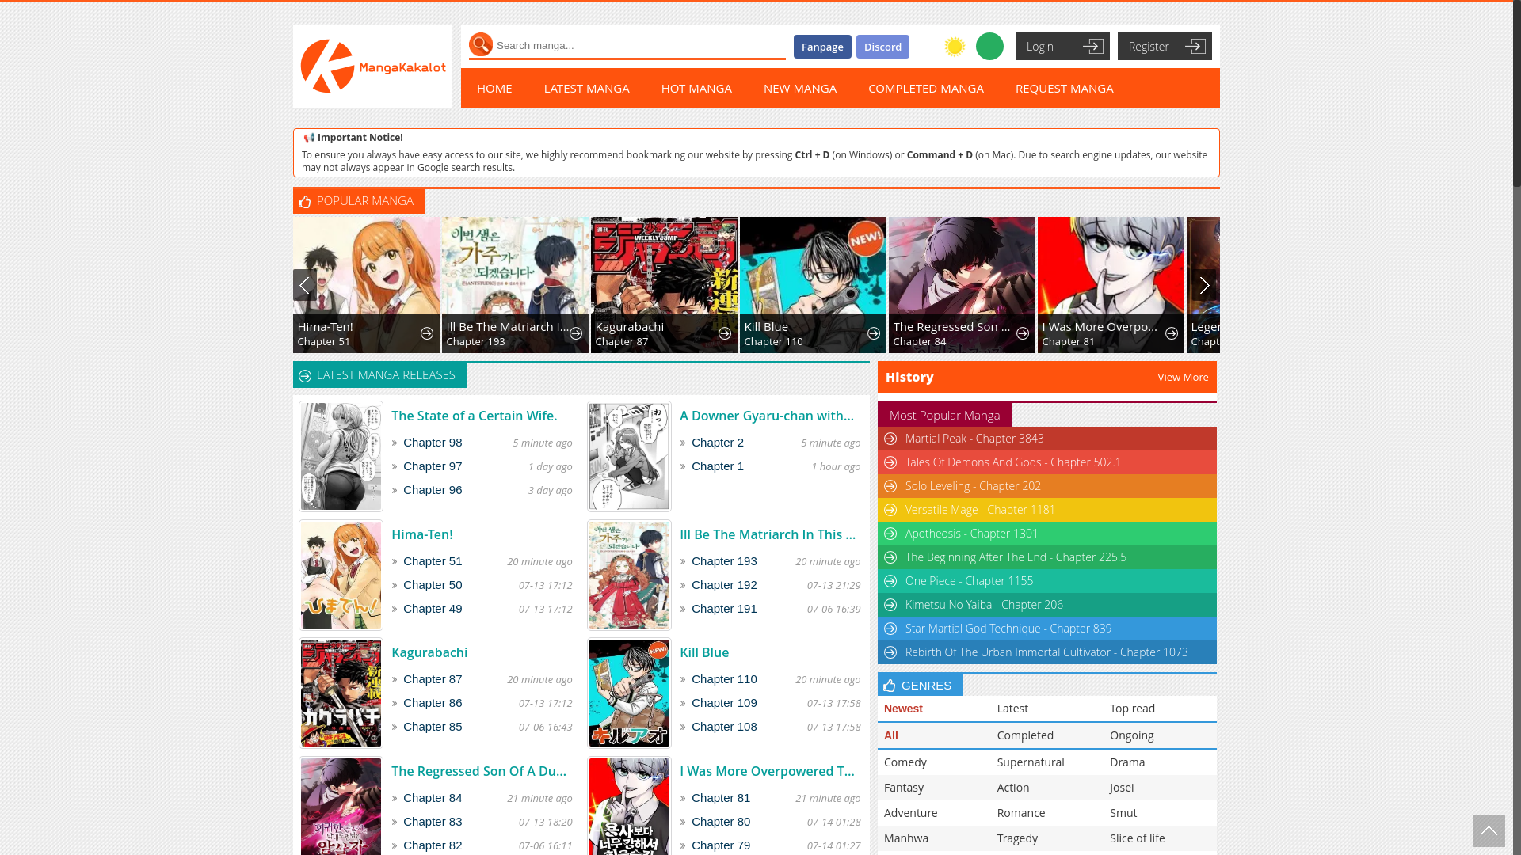Click arrow icon beside Kimetsu No Yaiba entry
Viewport: 1521px width, 855px height.
[x=890, y=605]
